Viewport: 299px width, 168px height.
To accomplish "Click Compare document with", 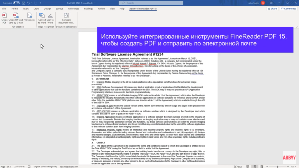I will click(x=66, y=18).
